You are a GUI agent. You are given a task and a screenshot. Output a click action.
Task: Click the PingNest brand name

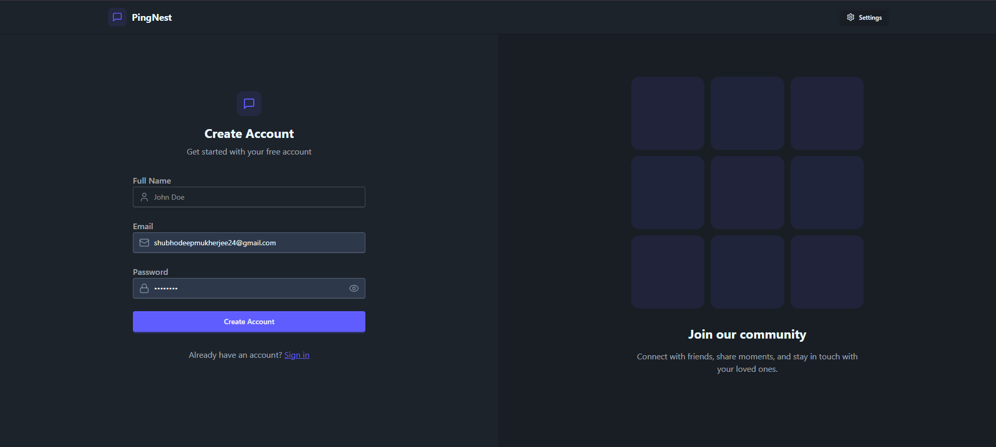[x=152, y=18]
